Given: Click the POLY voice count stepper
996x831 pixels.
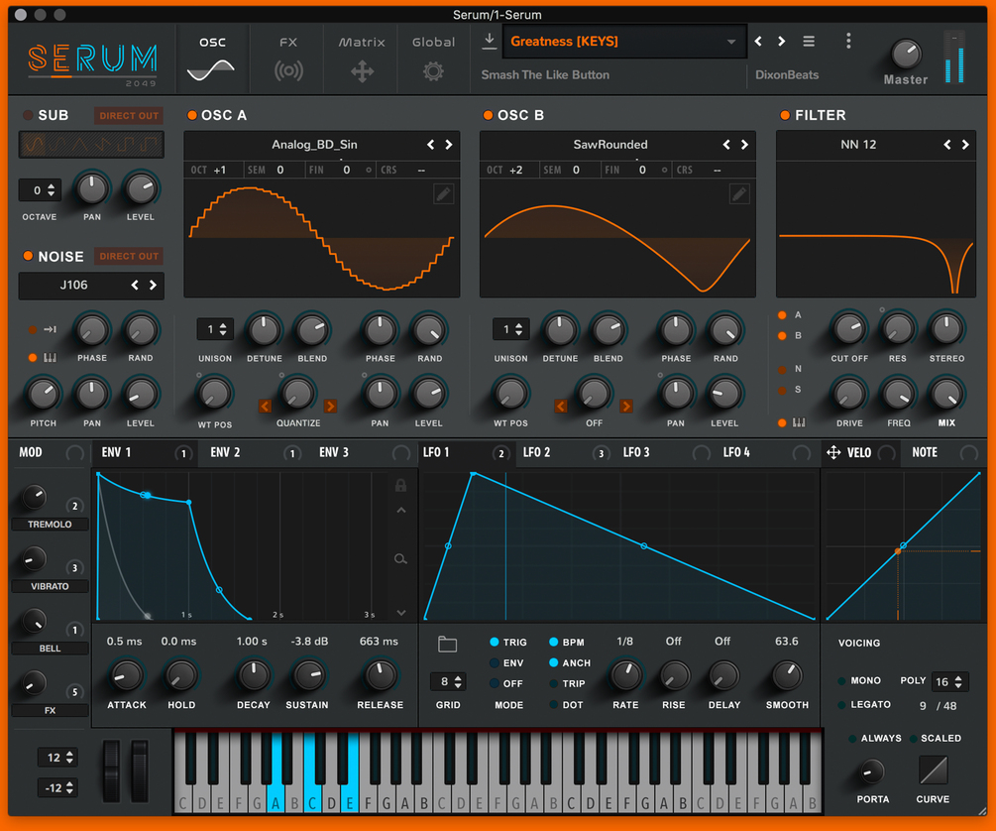Looking at the screenshot, I should coord(950,682).
